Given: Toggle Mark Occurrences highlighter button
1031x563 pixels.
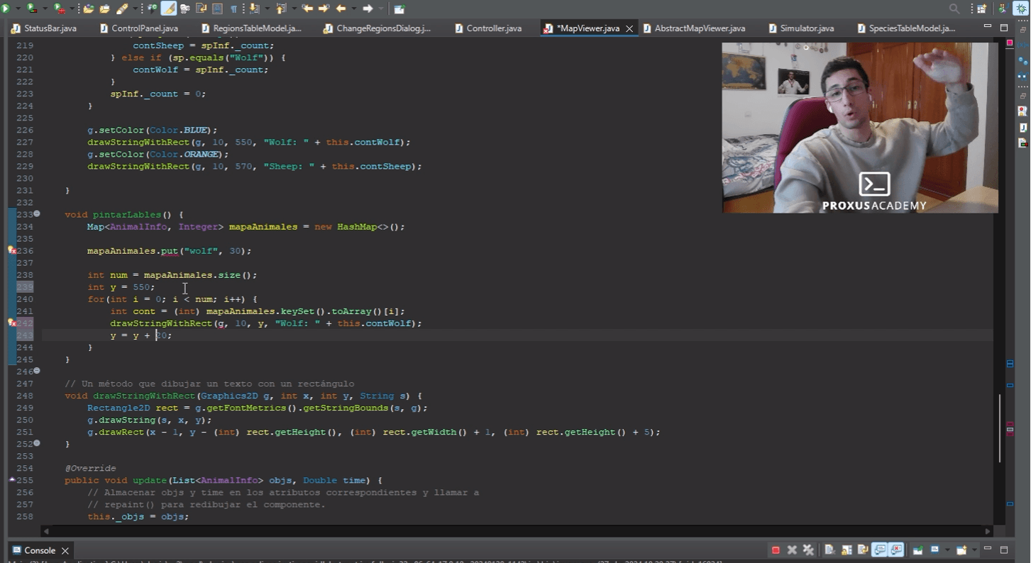Looking at the screenshot, I should tap(169, 9).
